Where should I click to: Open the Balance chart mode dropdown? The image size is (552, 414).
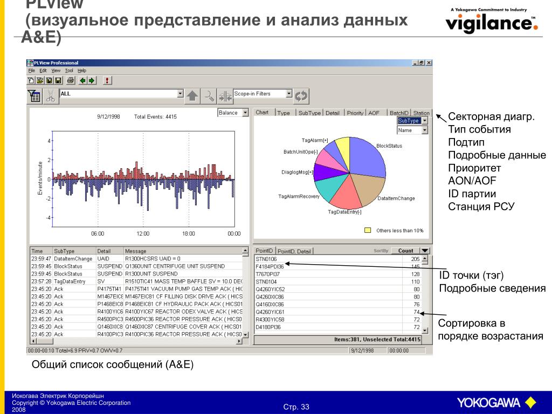point(245,113)
